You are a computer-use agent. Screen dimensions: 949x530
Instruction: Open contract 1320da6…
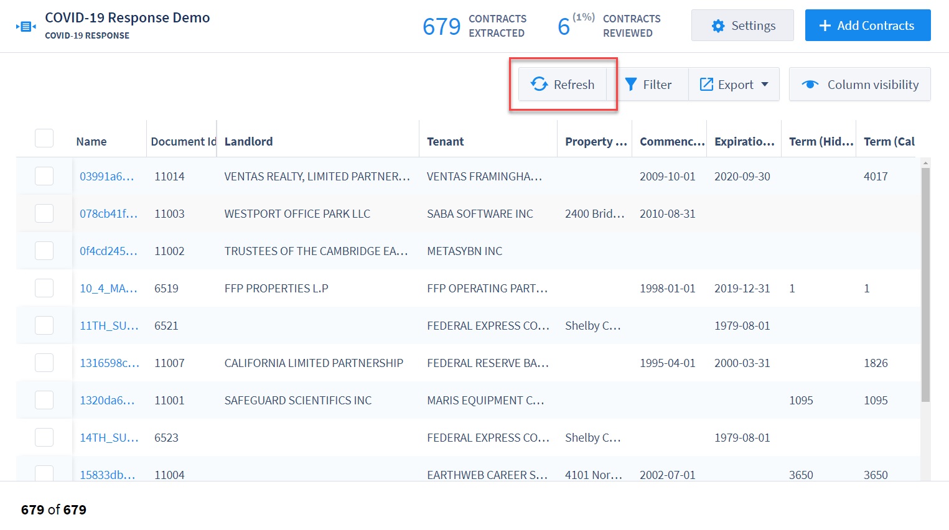coord(107,400)
